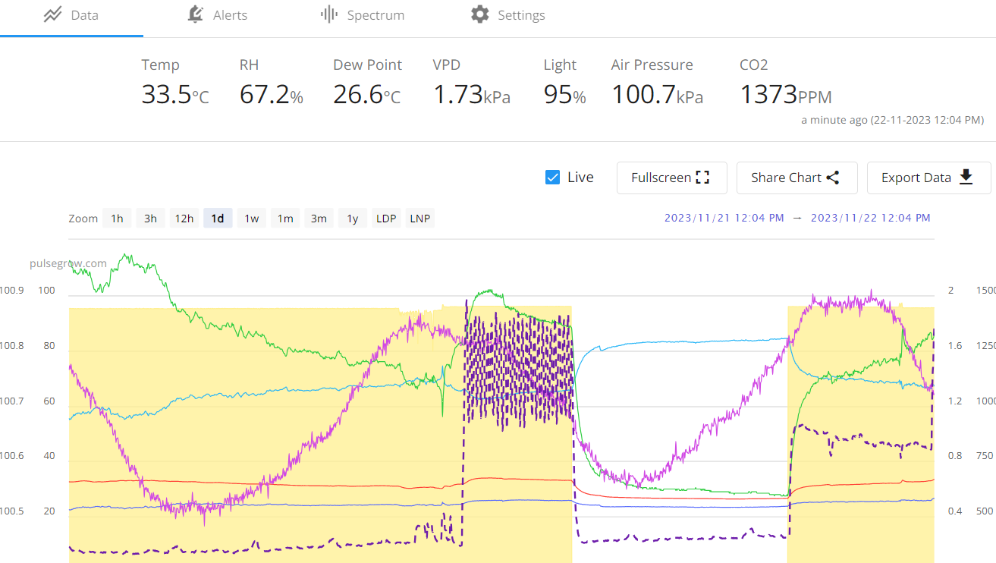Set chart zoom to 1w
996x563 pixels.
(252, 219)
